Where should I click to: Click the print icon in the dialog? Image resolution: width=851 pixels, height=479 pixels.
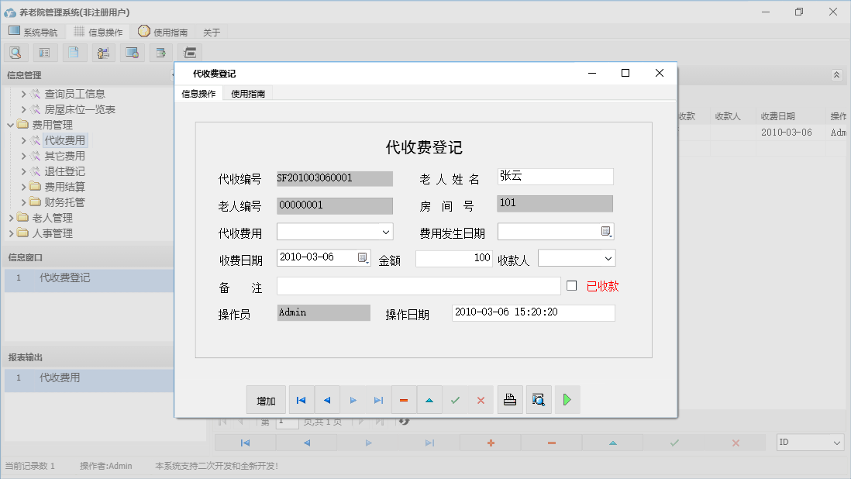[x=510, y=399]
